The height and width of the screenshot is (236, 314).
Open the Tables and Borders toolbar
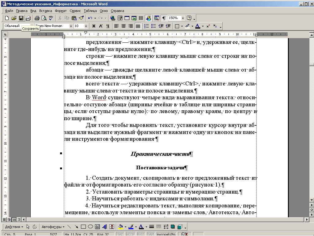click(x=120, y=18)
